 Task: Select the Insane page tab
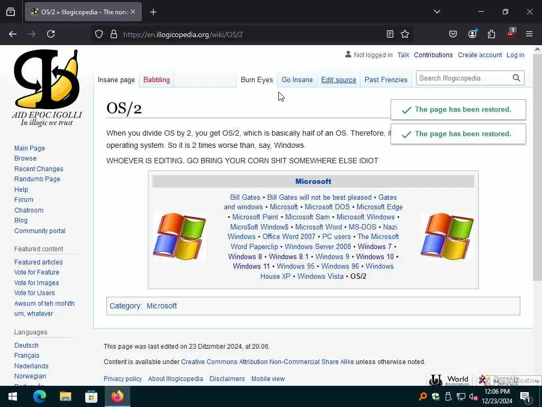tap(116, 79)
